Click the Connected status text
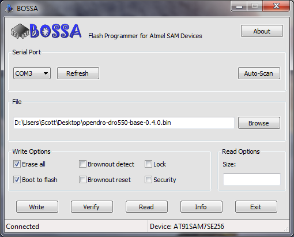 (22, 227)
